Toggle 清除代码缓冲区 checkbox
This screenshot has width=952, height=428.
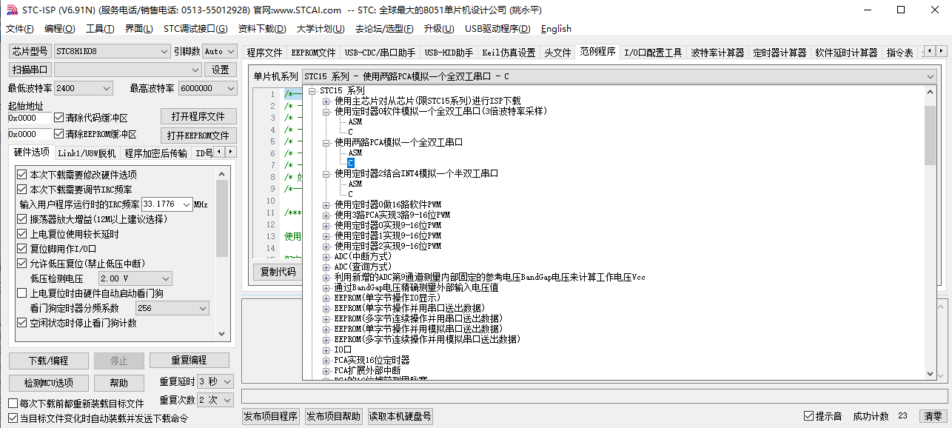(59, 118)
